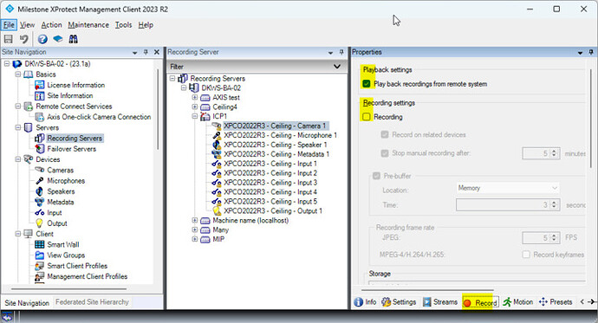Screen dimensions: 598x323
Task: Select XPCO2022R3 Ceiling Metadata 1 device
Action: coord(276,154)
